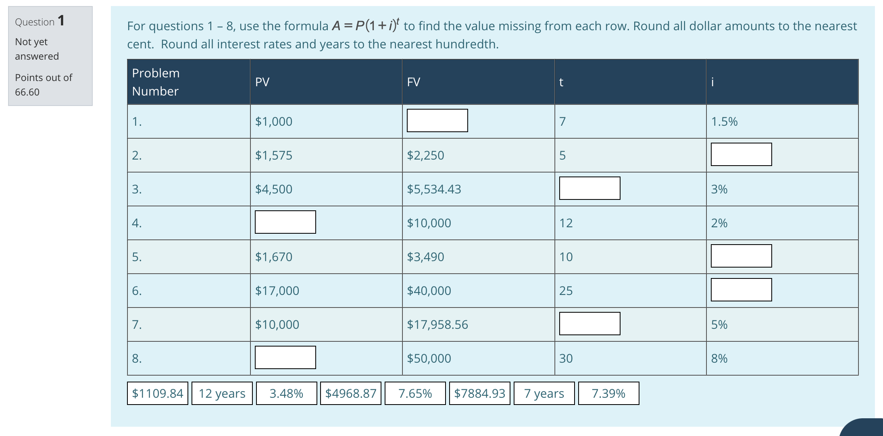The width and height of the screenshot is (883, 436).
Task: Choose the 7.65% answer tile
Action: [x=415, y=393]
